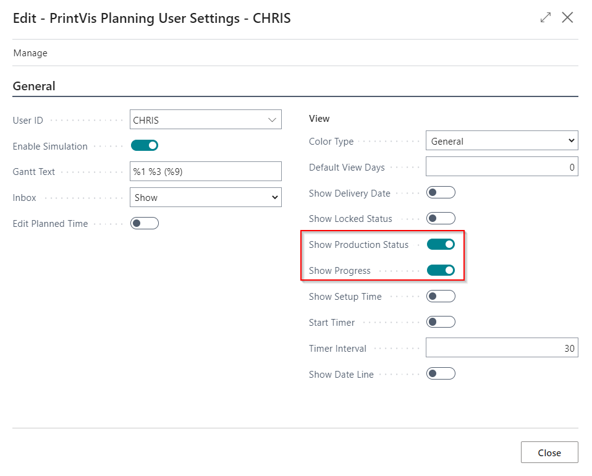Disable the Show Production Status switch
Viewport: 592px width, 476px height.
tap(441, 244)
